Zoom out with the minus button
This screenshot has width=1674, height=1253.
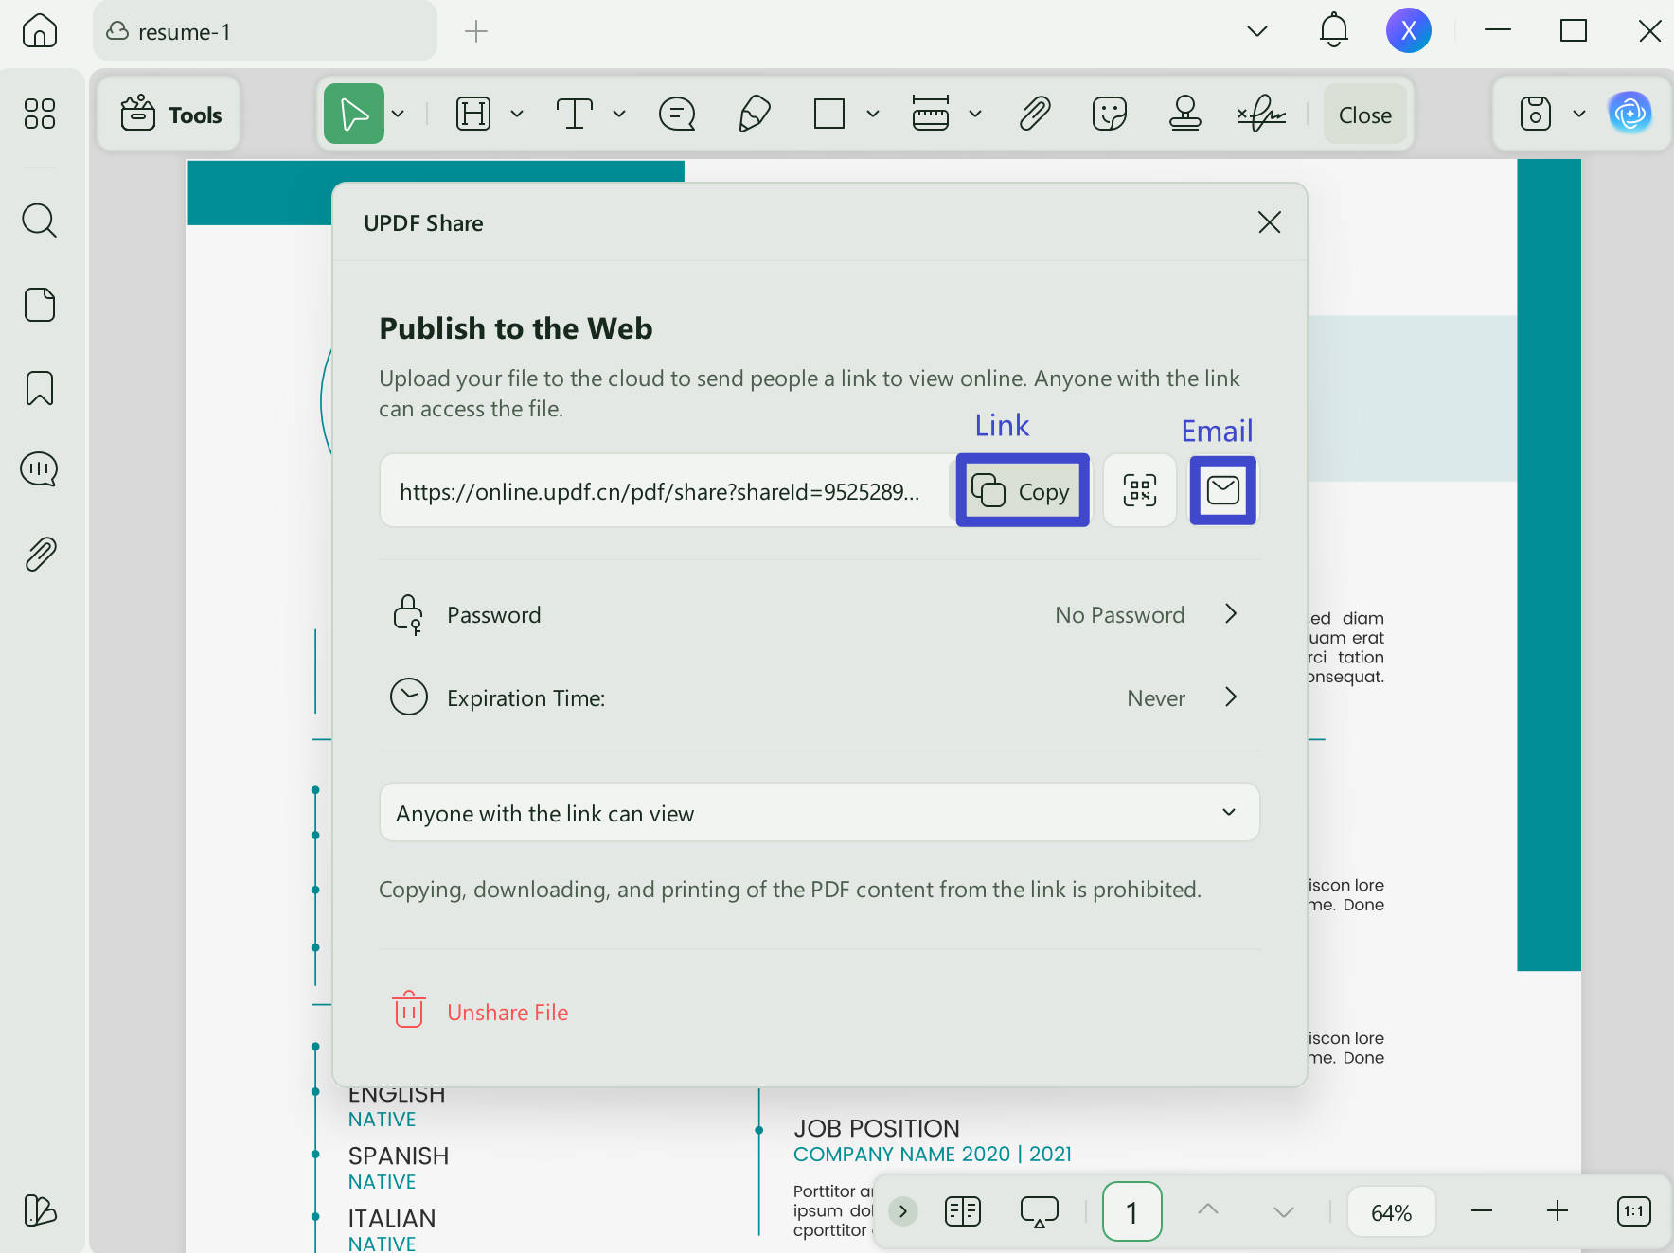[1482, 1211]
